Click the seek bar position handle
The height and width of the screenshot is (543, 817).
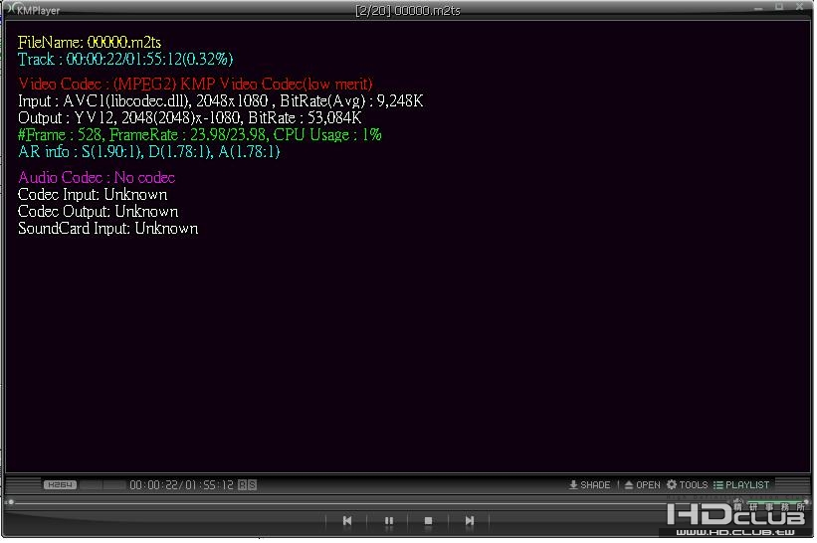coord(10,503)
